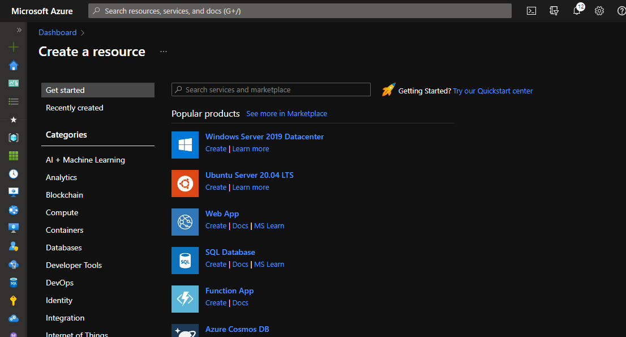The image size is (626, 337).
Task: Click Create under Ubuntu Server 20.04 LTS
Action: pos(216,187)
